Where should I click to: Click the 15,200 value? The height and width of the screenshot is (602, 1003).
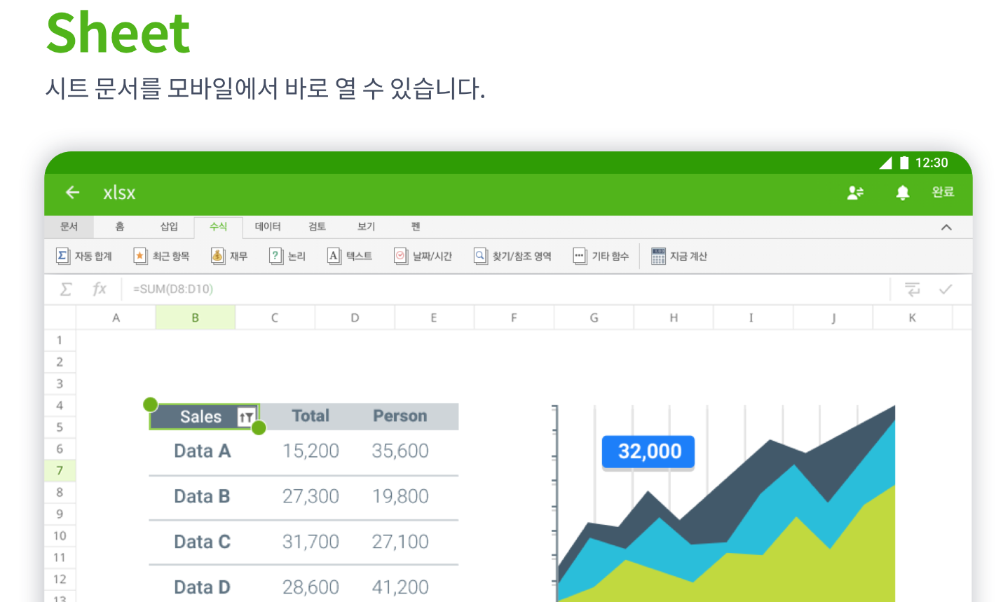[311, 451]
